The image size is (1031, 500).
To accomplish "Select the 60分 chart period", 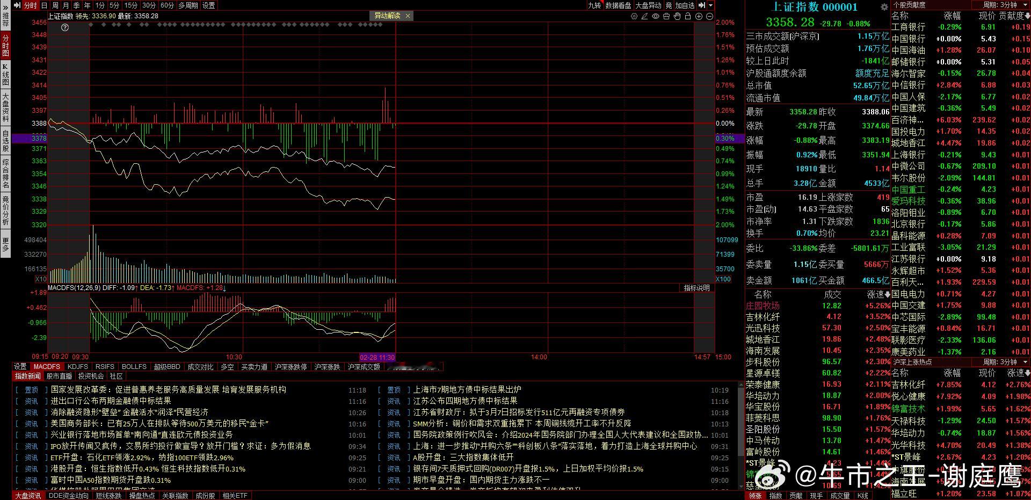I will (x=167, y=5).
